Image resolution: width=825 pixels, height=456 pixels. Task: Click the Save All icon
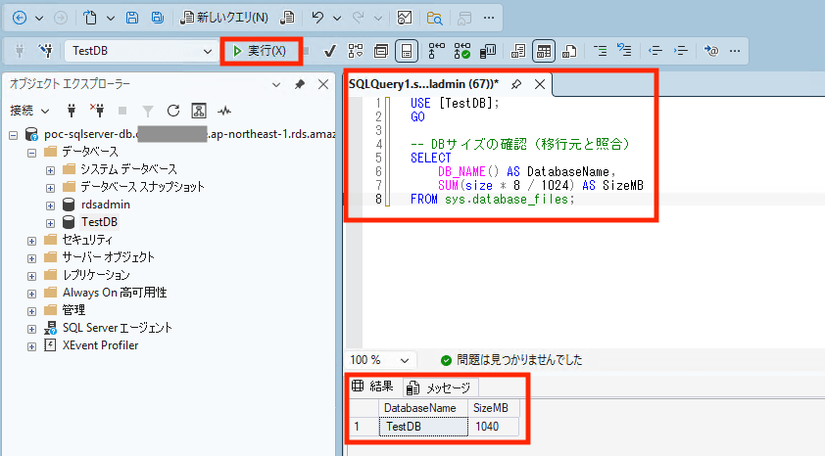pos(158,18)
